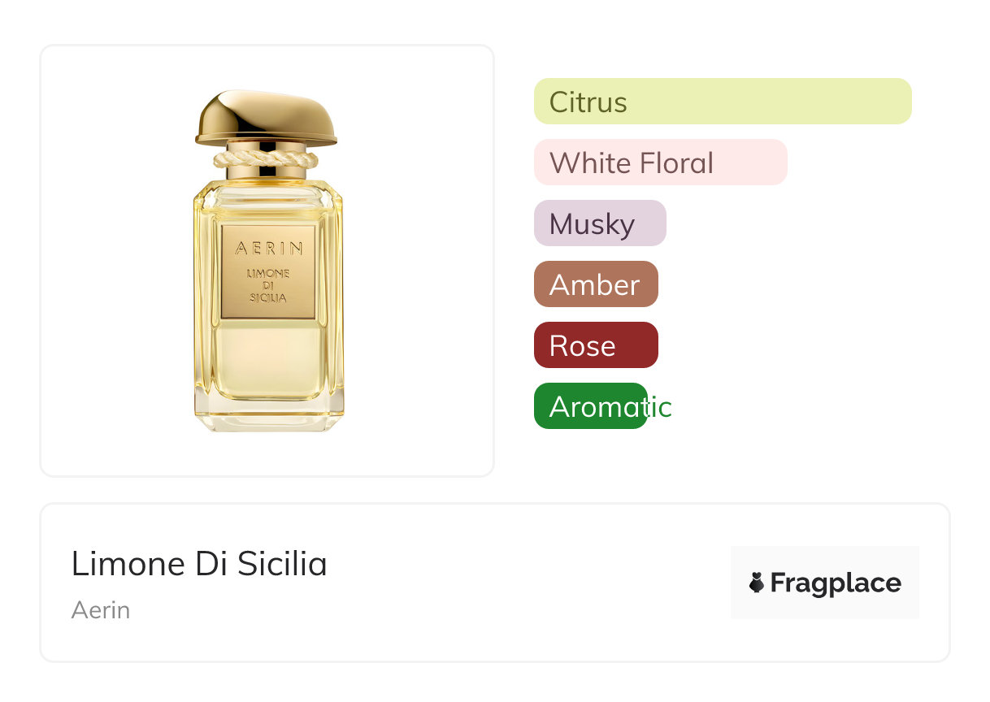The height and width of the screenshot is (702, 990).
Task: Click the Musky label text
Action: coord(592,224)
